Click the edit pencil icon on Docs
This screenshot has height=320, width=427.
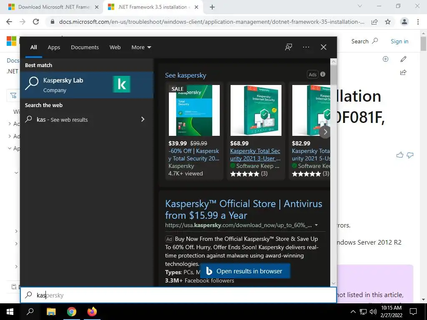(403, 59)
